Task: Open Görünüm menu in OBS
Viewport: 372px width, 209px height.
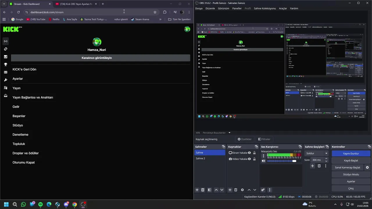Action: point(223,8)
